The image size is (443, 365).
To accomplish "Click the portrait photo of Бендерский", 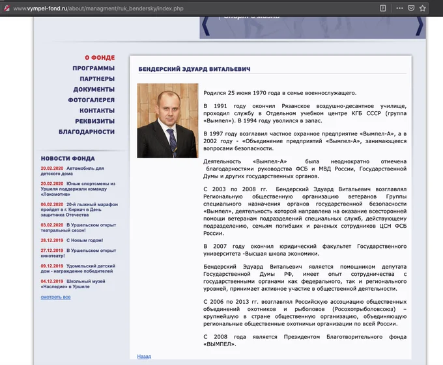I will pyautogui.click(x=168, y=121).
